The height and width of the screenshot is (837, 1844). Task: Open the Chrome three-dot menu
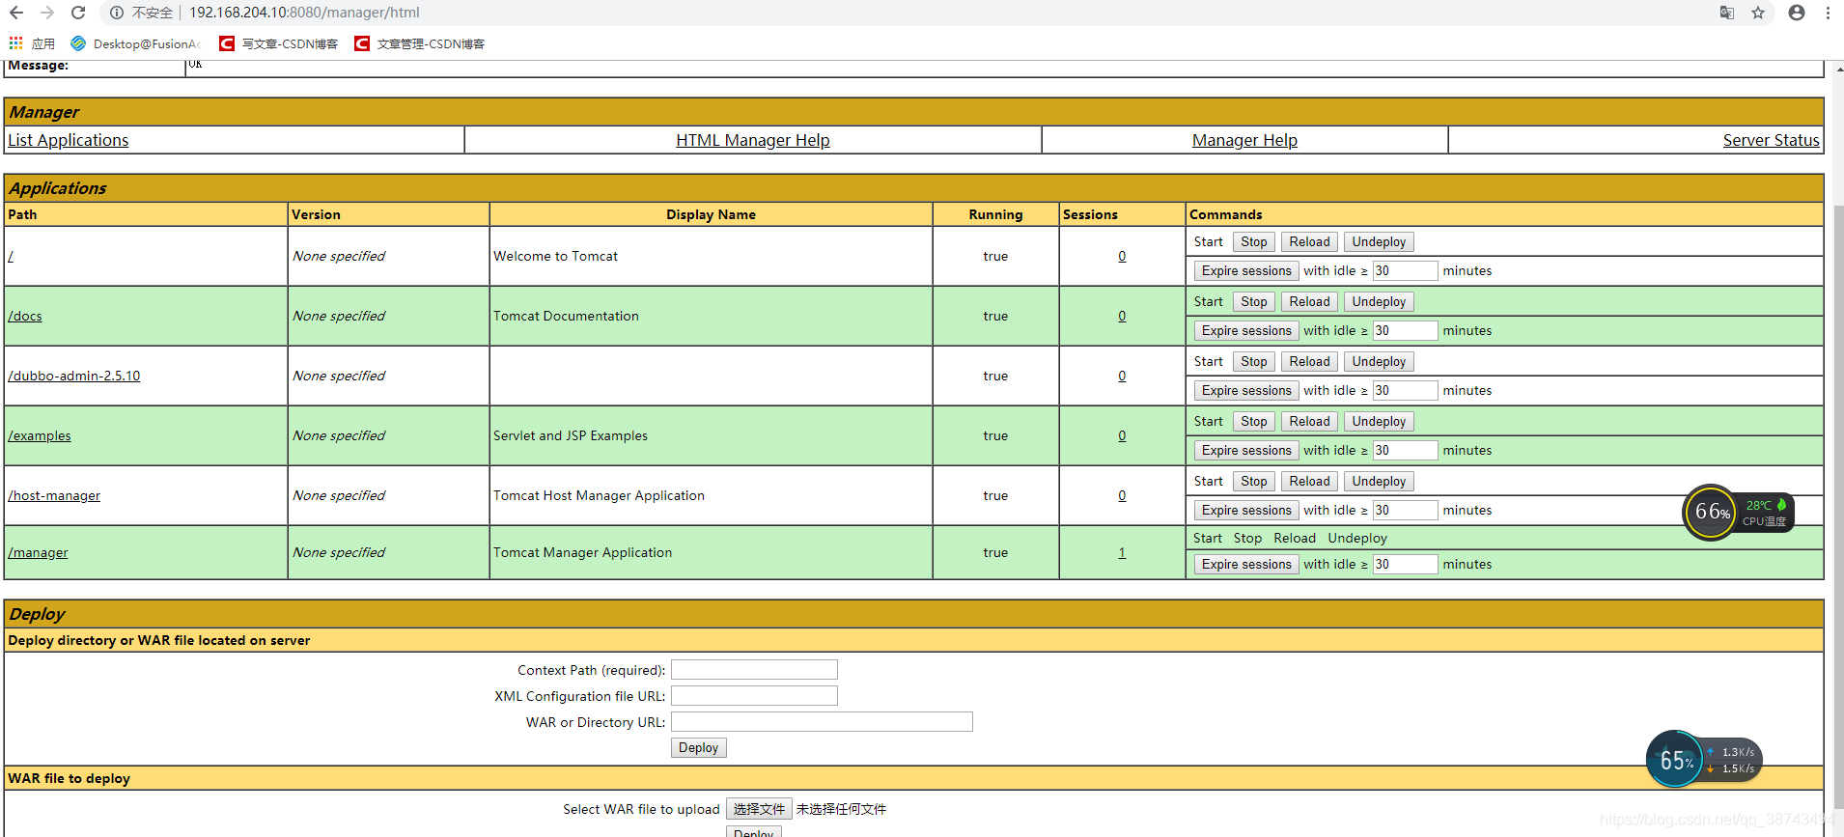pyautogui.click(x=1828, y=13)
